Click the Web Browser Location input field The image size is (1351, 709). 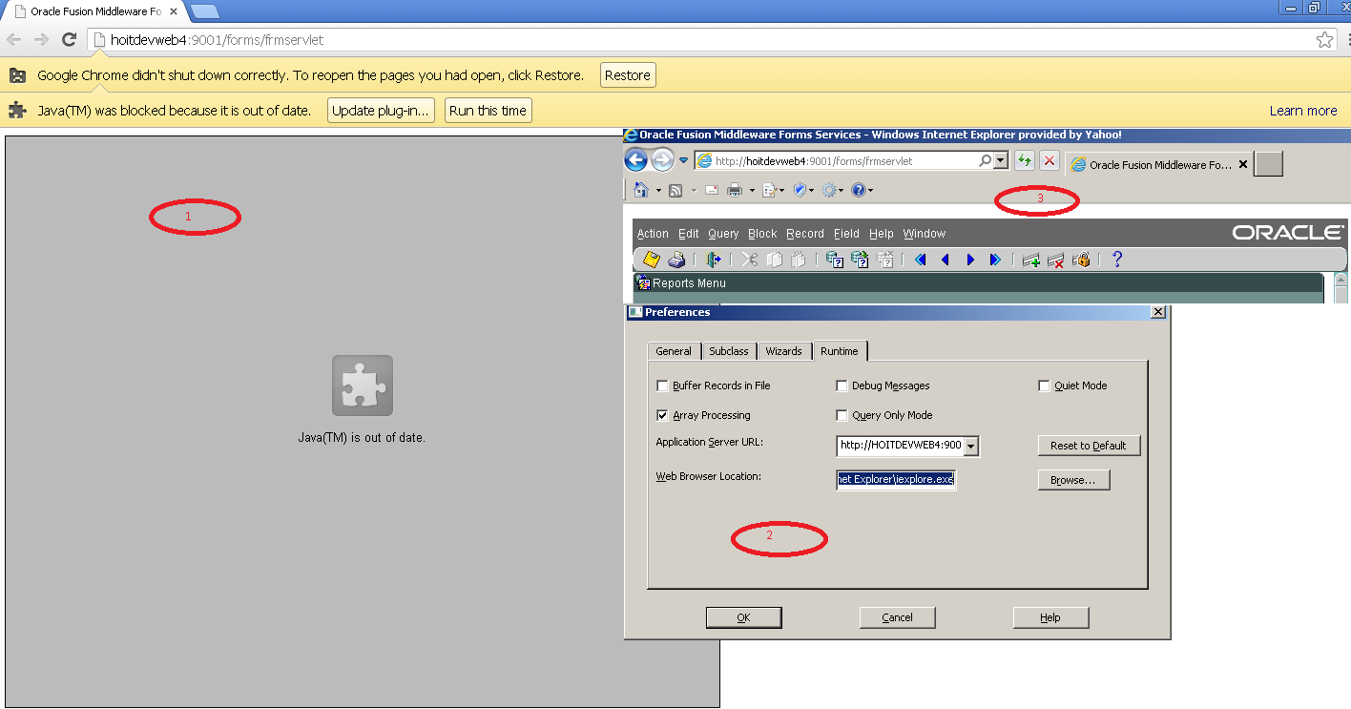[896, 479]
